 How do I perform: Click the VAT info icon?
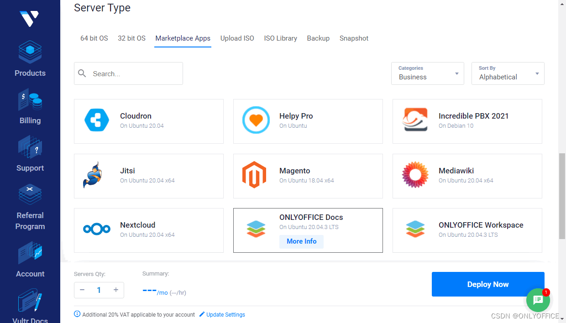pos(77,314)
